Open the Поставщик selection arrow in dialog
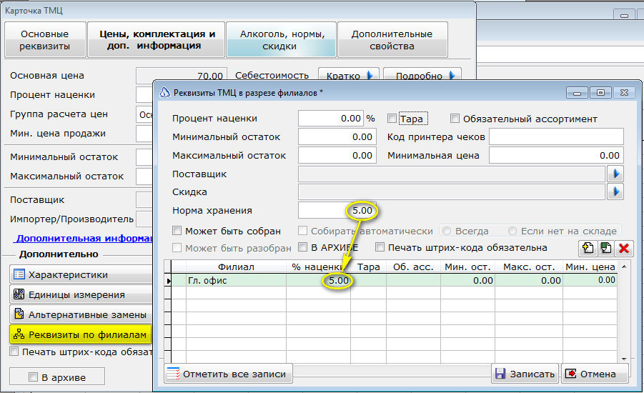 point(615,174)
